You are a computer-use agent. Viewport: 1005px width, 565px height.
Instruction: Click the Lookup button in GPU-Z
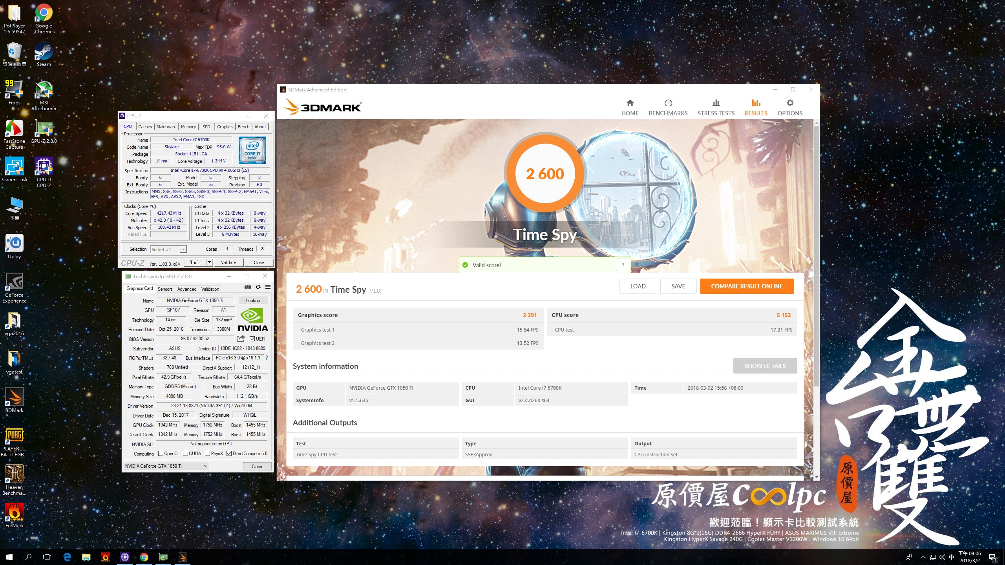tap(253, 300)
